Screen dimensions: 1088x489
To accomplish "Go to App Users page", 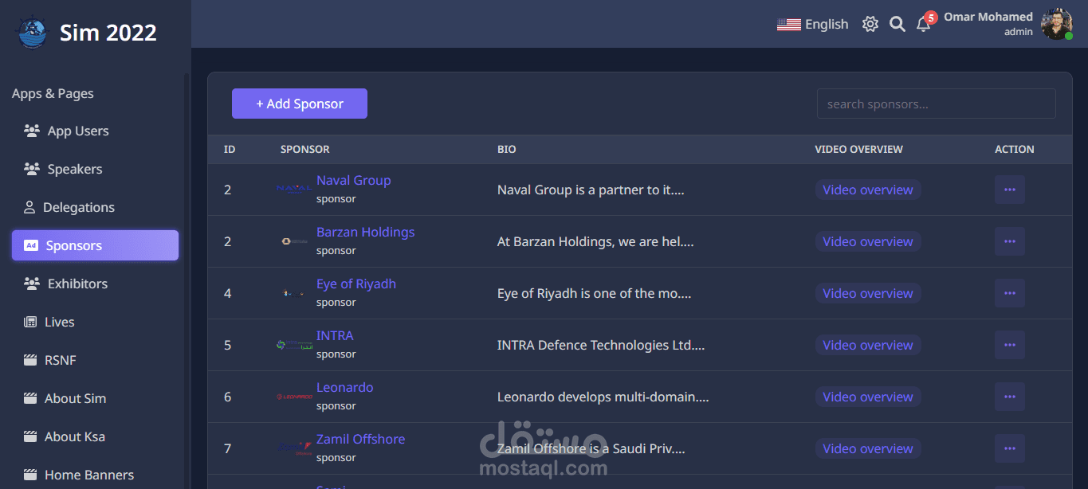I will tap(95, 131).
